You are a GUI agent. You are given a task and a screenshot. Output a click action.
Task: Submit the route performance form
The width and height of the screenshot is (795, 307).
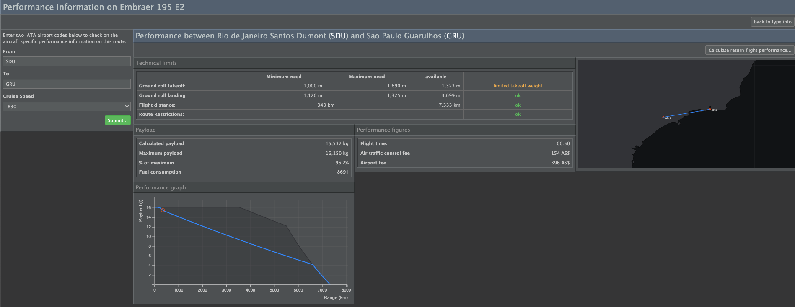pyautogui.click(x=118, y=120)
